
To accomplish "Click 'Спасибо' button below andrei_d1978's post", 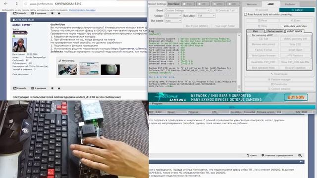I will (20, 88).
